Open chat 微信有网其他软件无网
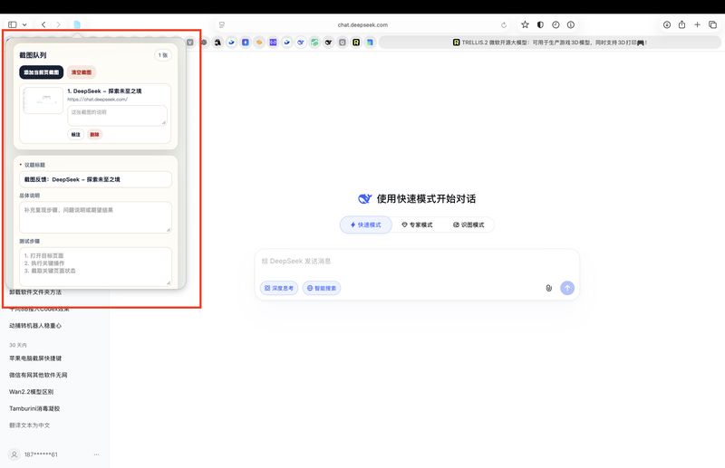Image resolution: width=725 pixels, height=468 pixels. [38, 375]
